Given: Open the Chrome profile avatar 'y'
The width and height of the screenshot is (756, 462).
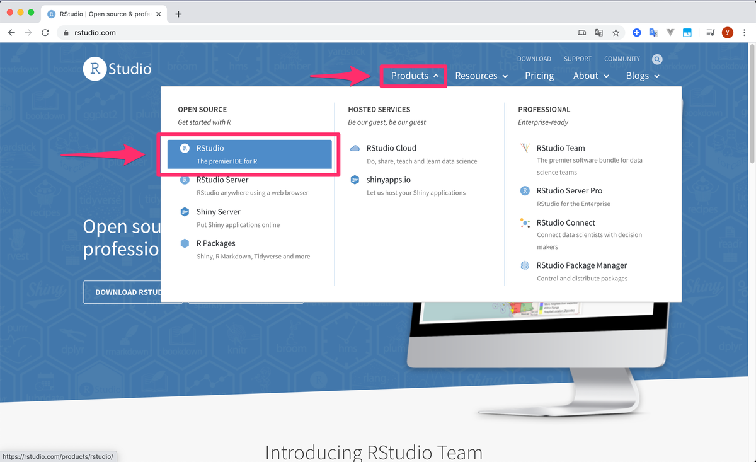Looking at the screenshot, I should [x=728, y=33].
